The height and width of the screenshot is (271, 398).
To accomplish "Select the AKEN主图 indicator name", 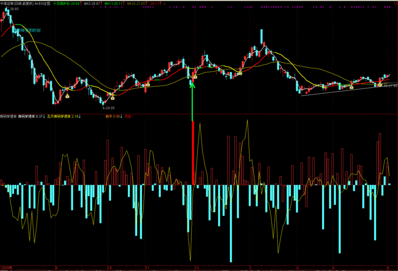I will pyautogui.click(x=42, y=4).
